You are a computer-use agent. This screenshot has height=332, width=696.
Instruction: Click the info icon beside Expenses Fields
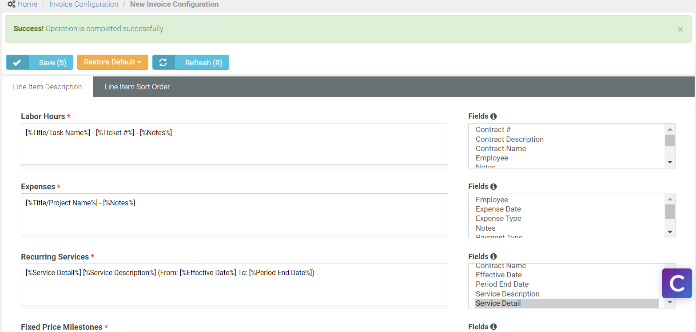494,186
